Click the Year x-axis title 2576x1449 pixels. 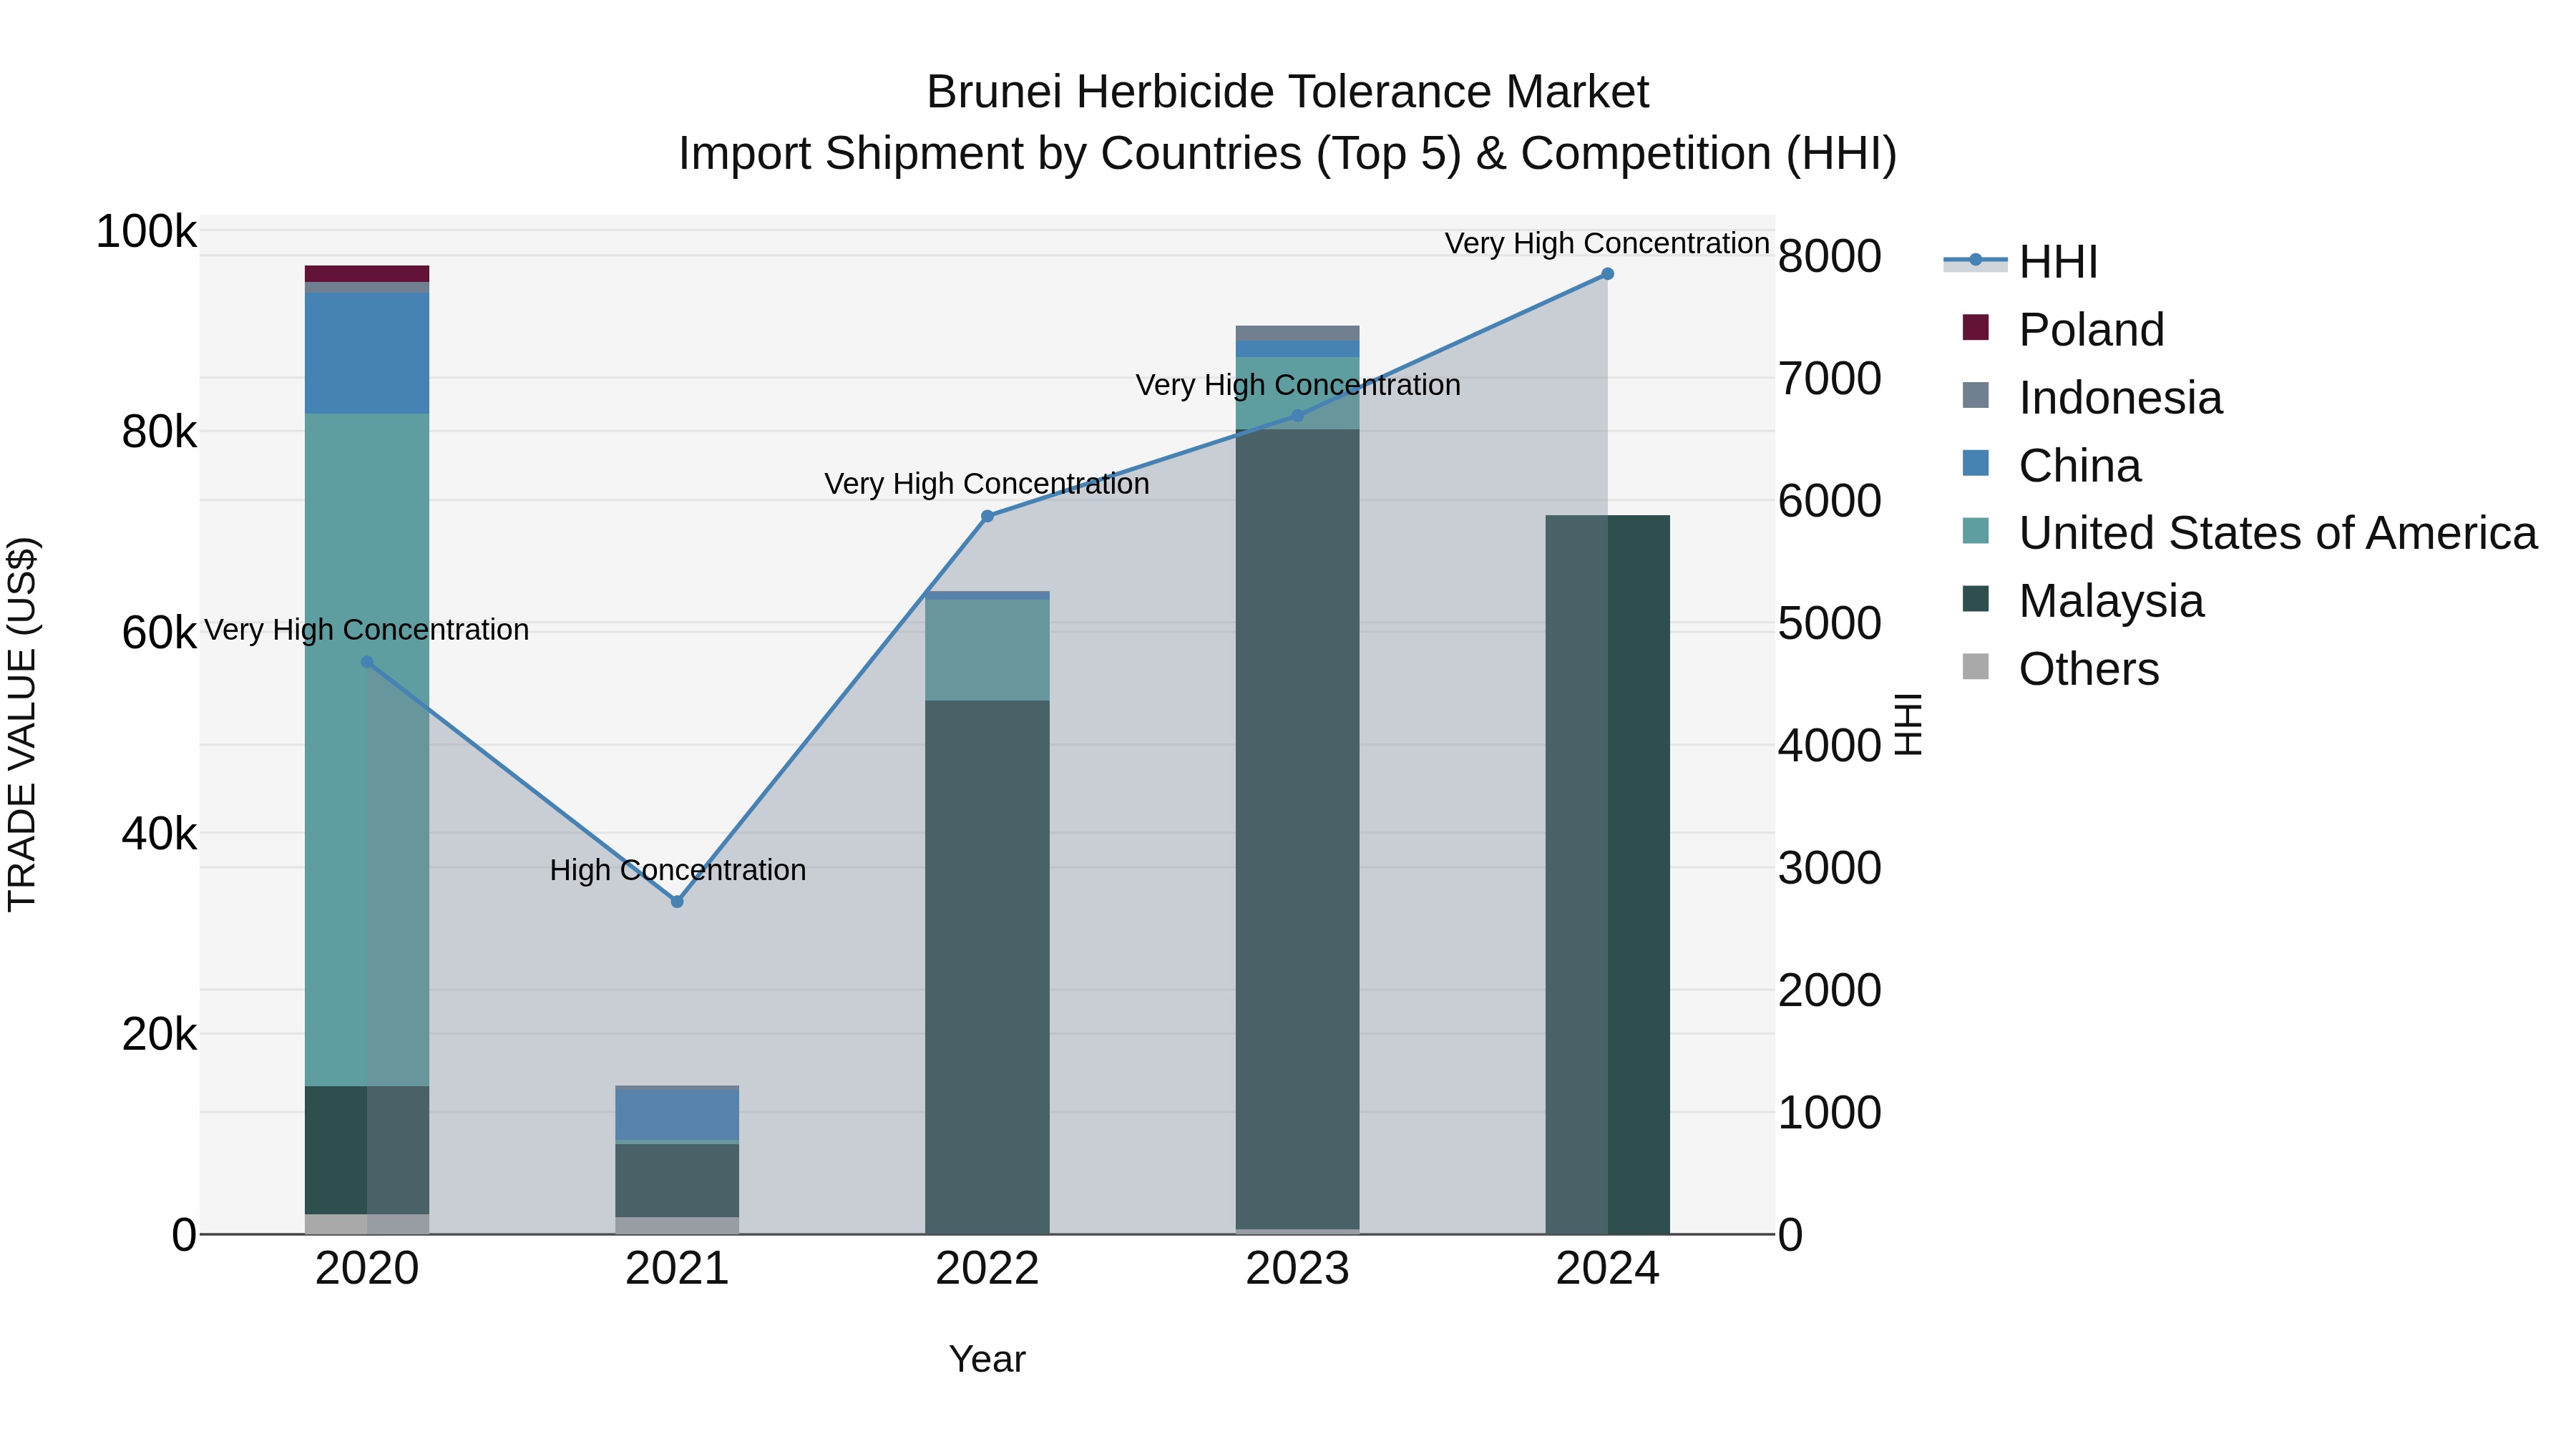tap(987, 1359)
